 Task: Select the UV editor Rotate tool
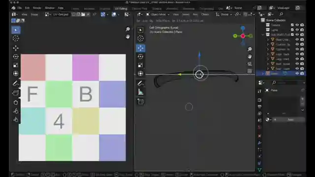(16, 57)
